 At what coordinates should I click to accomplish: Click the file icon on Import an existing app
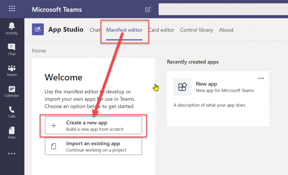54,146
